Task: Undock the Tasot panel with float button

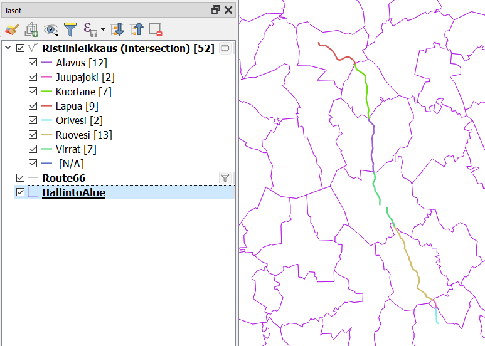Action: [215, 10]
